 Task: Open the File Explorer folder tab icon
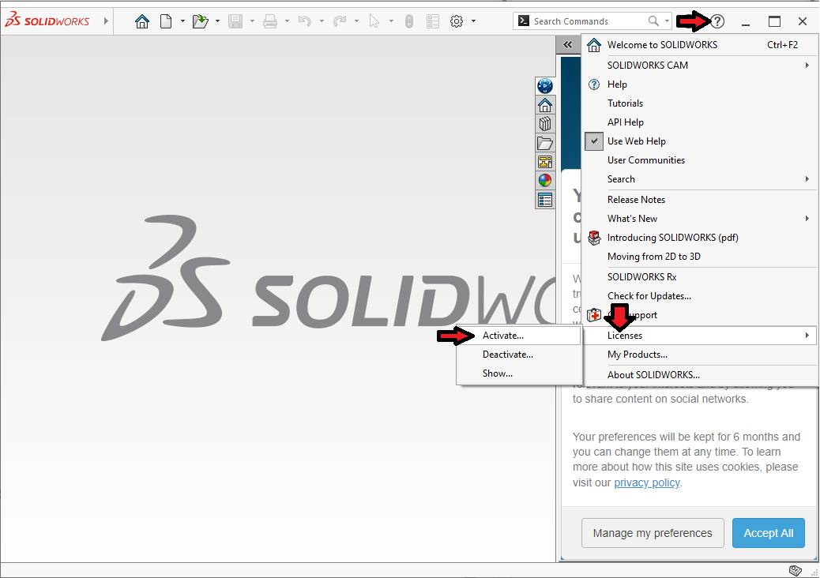coord(545,143)
